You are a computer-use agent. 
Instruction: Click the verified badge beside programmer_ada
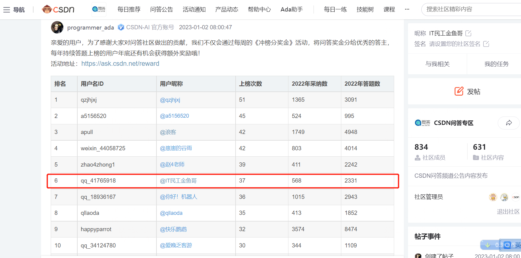tap(121, 27)
